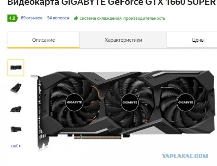Image resolution: width=217 pixels, height=166 pixels.
Task: Open the 69 отзывов reviews link
Action: (x=32, y=18)
